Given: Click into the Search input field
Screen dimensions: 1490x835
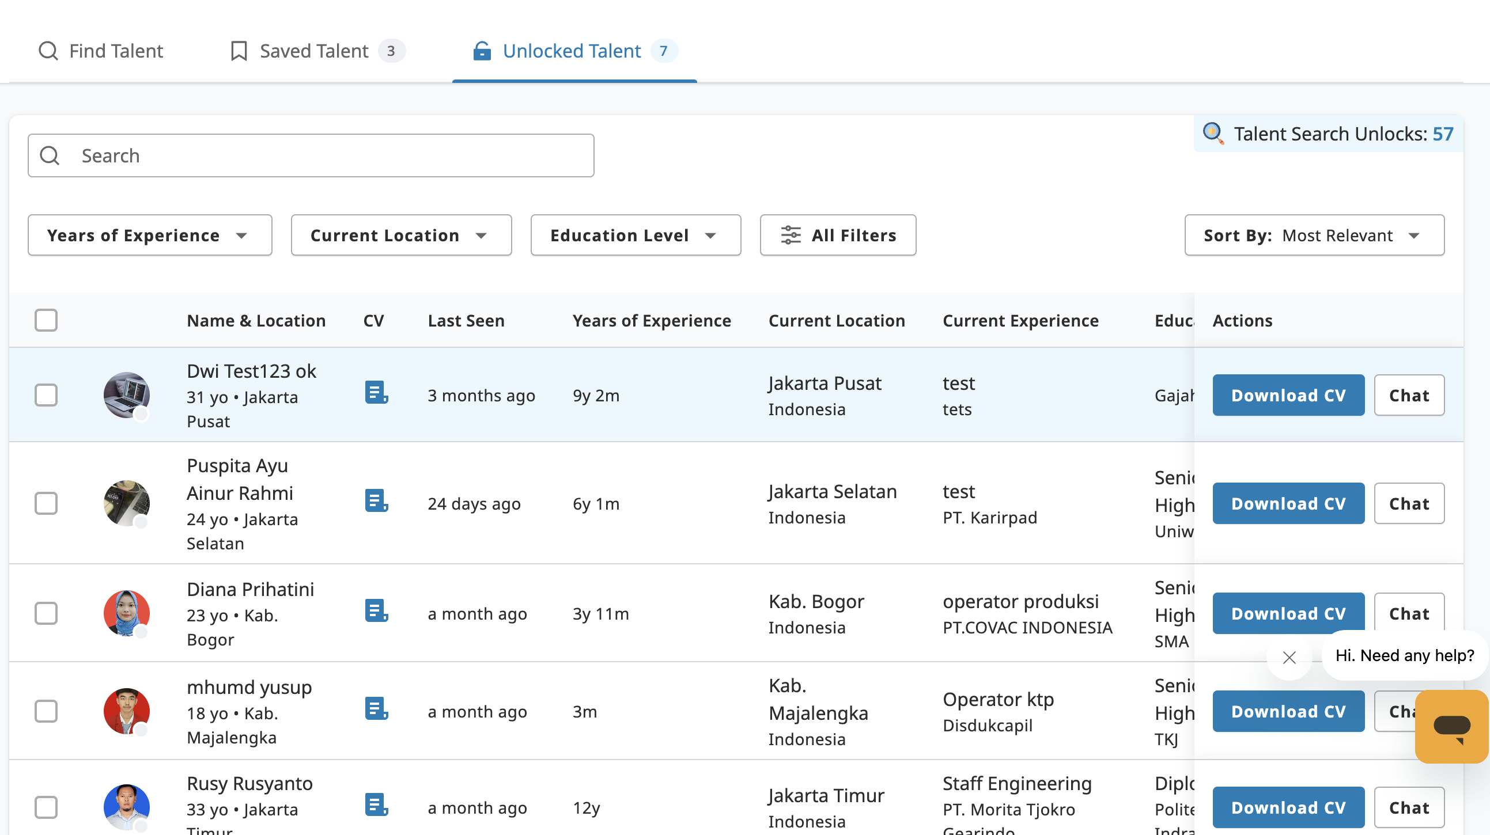Looking at the screenshot, I should [311, 155].
